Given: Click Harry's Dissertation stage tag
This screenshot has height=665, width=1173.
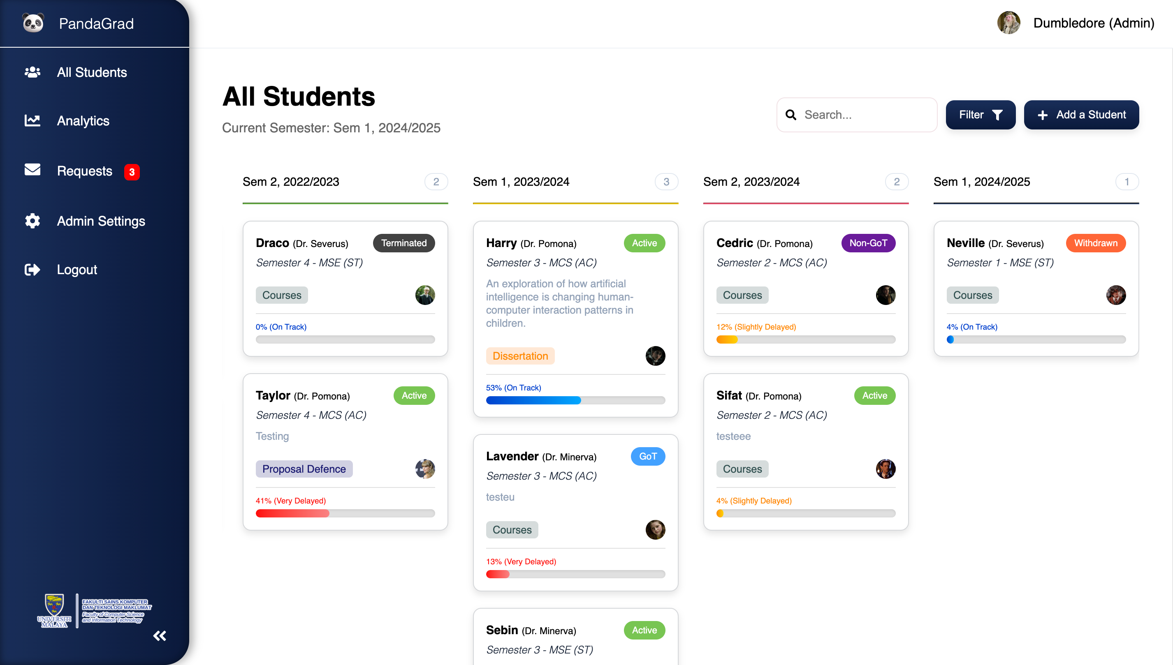Looking at the screenshot, I should 519,356.
